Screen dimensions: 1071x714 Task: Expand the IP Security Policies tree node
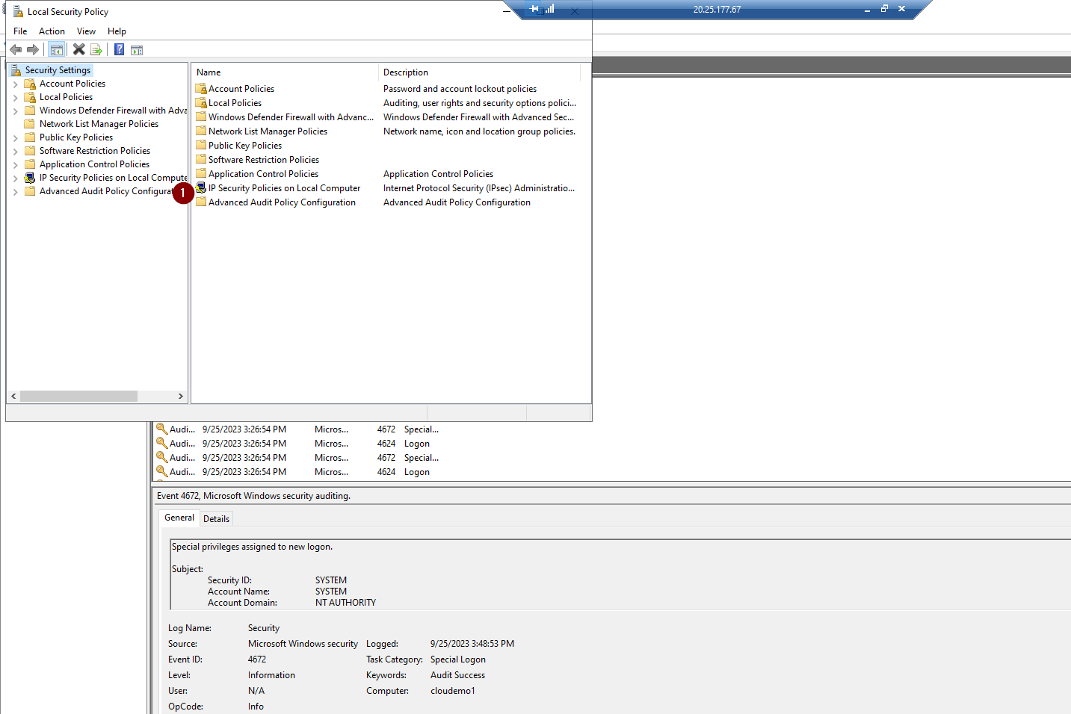15,178
